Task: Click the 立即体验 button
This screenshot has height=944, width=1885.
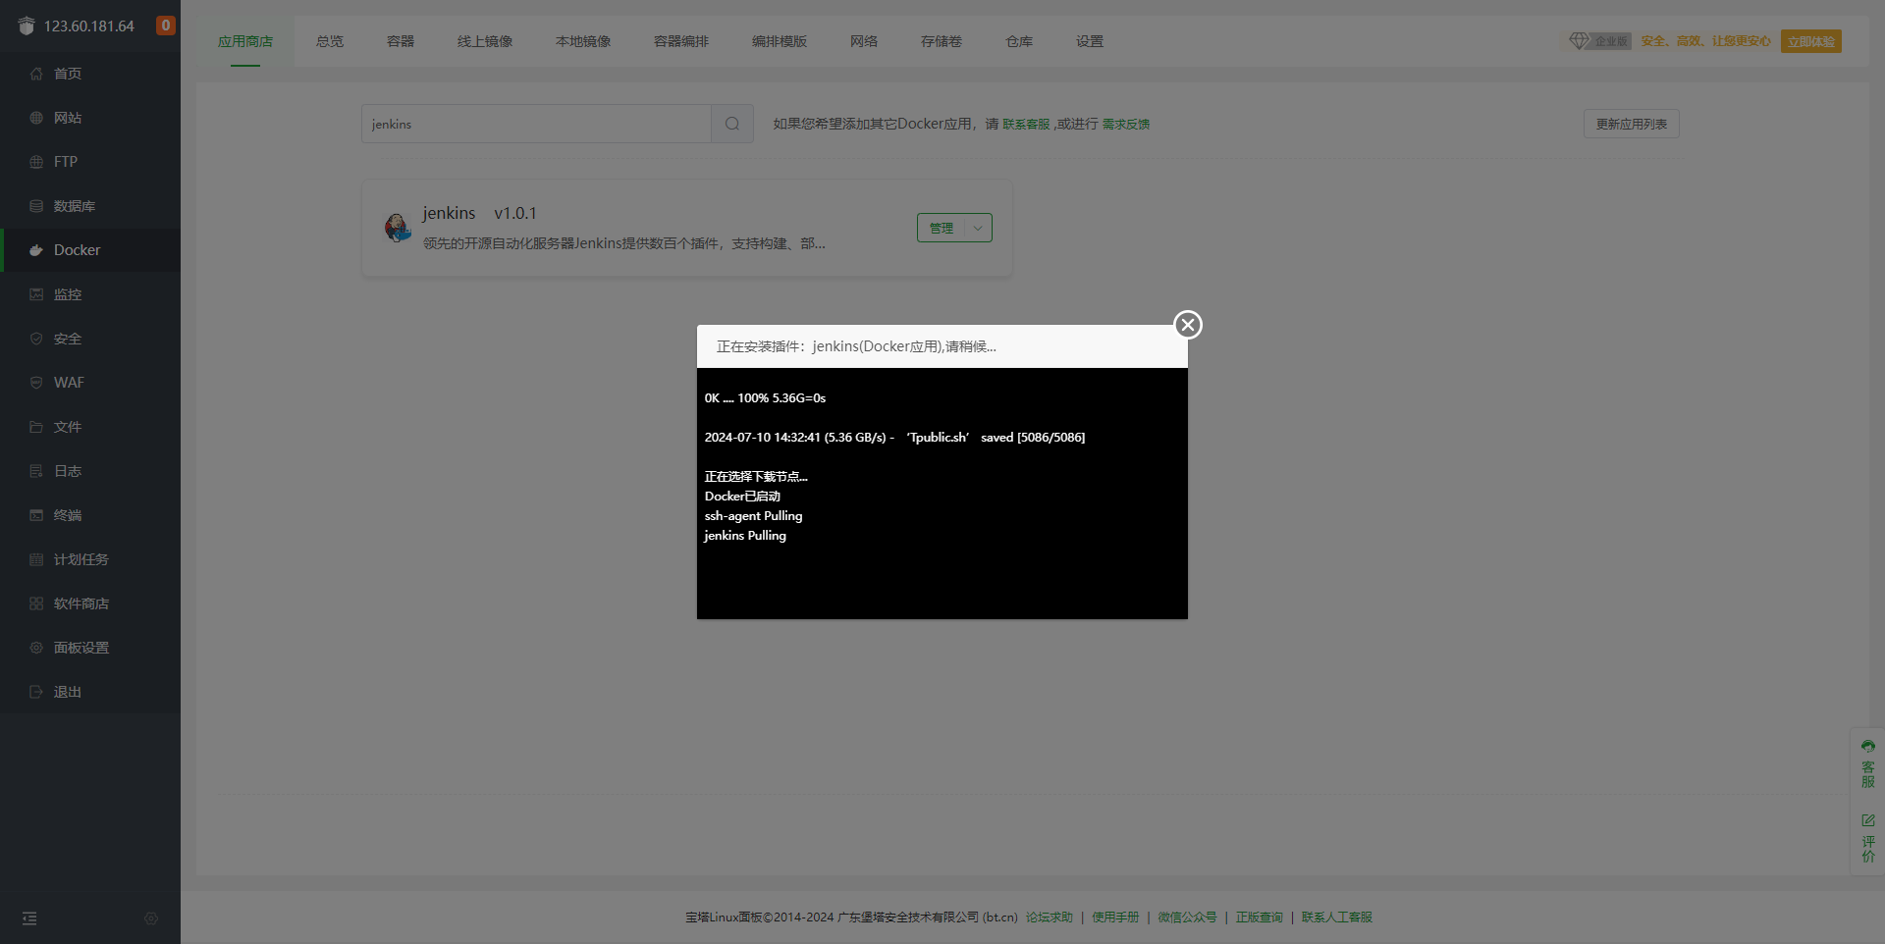Action: [1811, 41]
